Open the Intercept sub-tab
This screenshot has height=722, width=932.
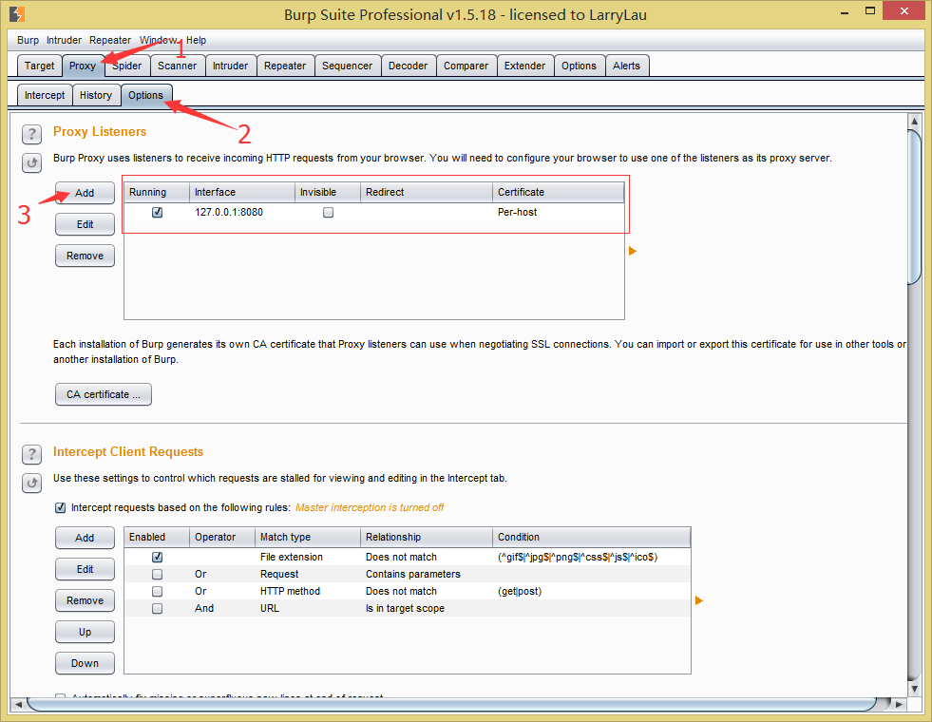pyautogui.click(x=45, y=95)
